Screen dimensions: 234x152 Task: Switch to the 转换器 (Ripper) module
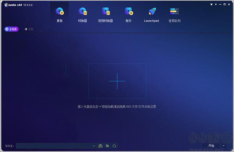[x=83, y=15]
